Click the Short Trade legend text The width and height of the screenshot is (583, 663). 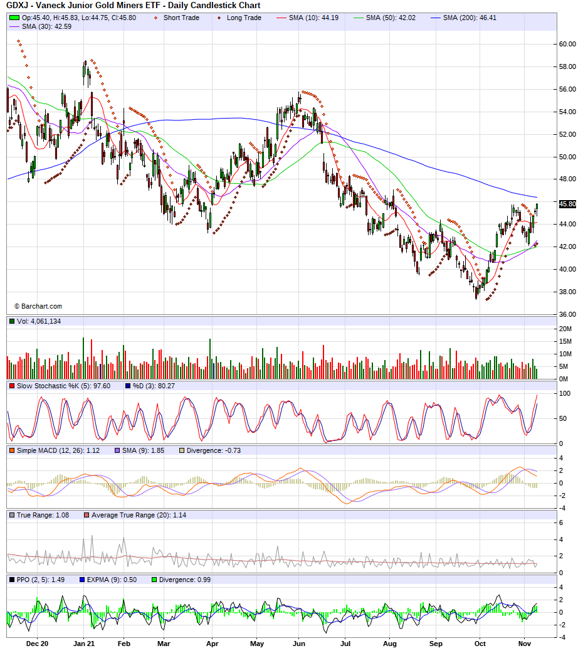click(181, 18)
